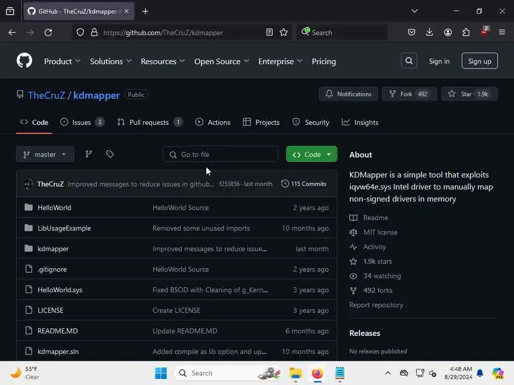Click the padlock site information icon
This screenshot has width=514, height=385.
pyautogui.click(x=94, y=33)
